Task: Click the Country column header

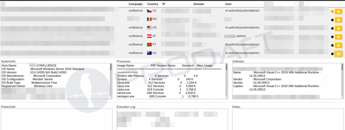Action: coord(152,4)
